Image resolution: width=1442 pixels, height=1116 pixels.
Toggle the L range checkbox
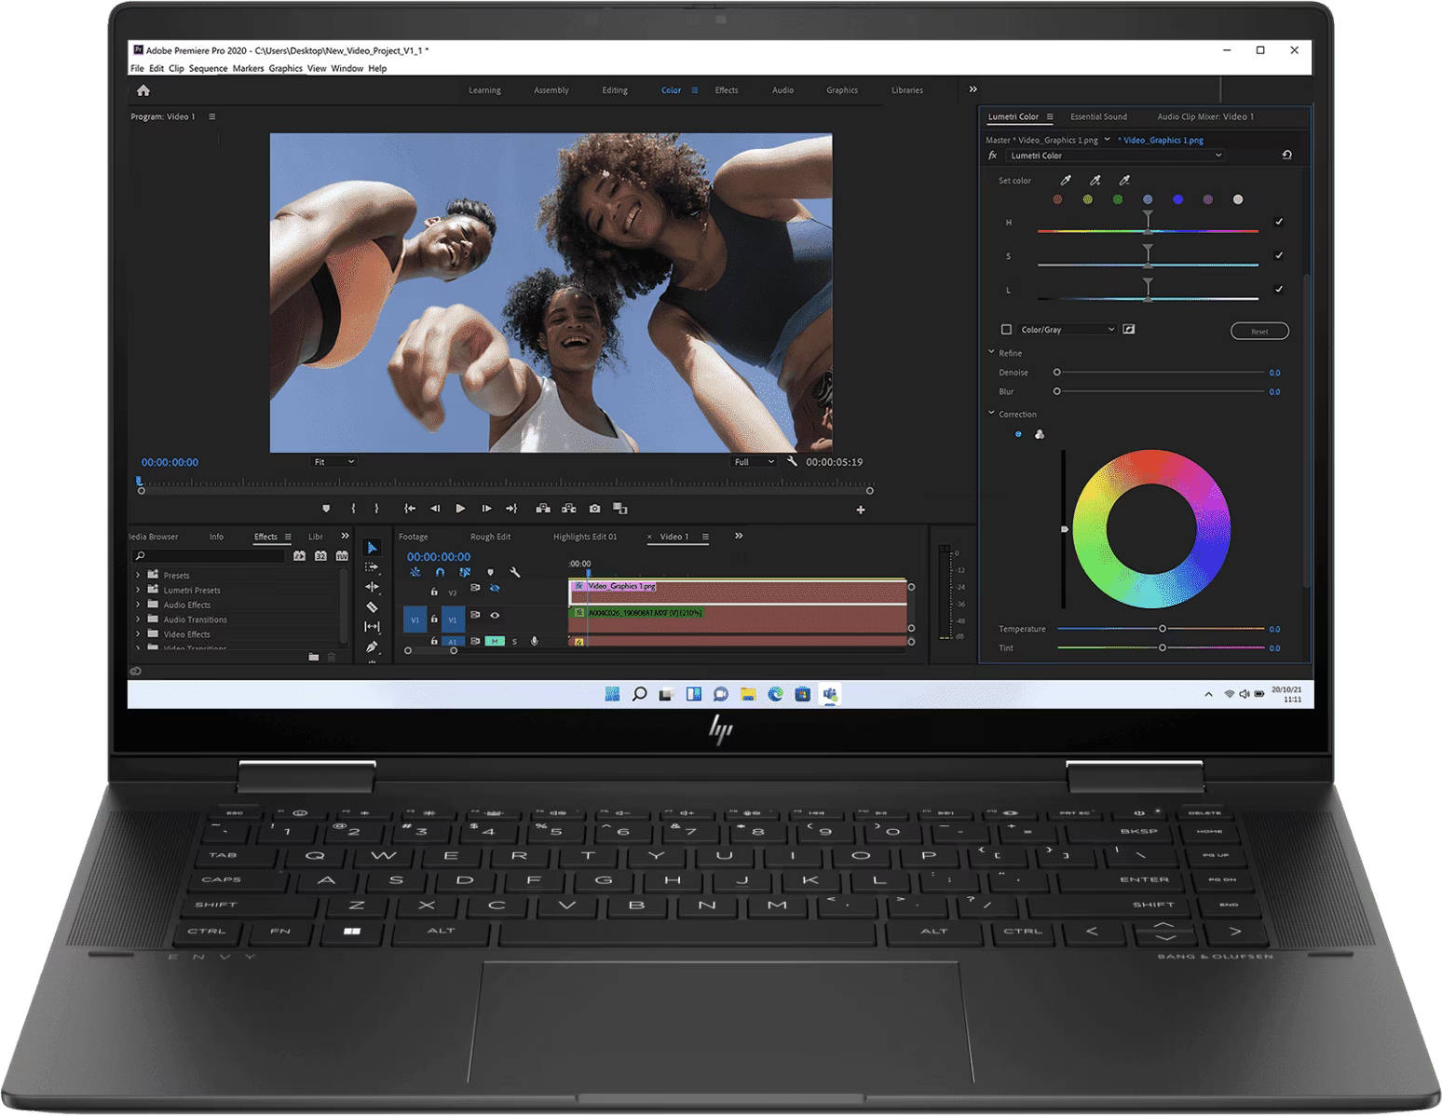tap(1279, 289)
